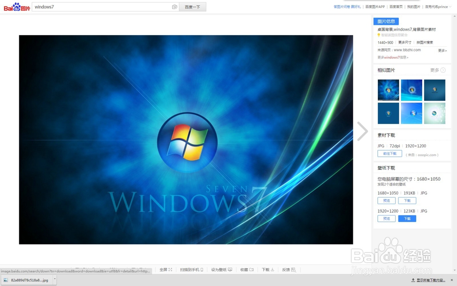The height and width of the screenshot is (286, 457).
Task: Click 设为壁纸 set as wallpaper
Action: (222, 270)
